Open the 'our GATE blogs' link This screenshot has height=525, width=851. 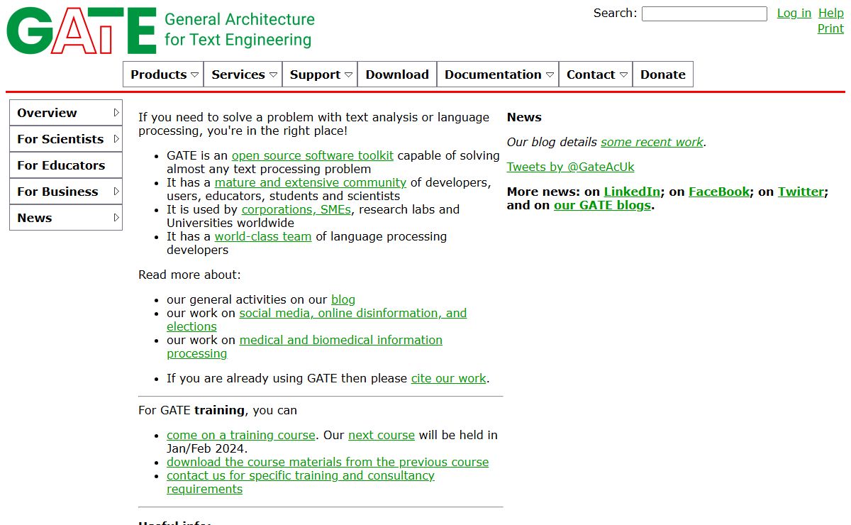pyautogui.click(x=602, y=205)
